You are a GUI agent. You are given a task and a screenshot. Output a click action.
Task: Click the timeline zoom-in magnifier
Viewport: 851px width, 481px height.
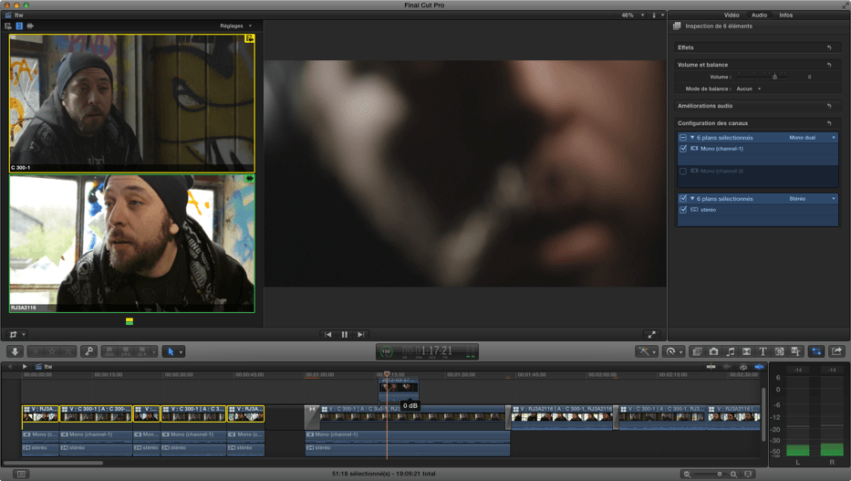coord(733,474)
